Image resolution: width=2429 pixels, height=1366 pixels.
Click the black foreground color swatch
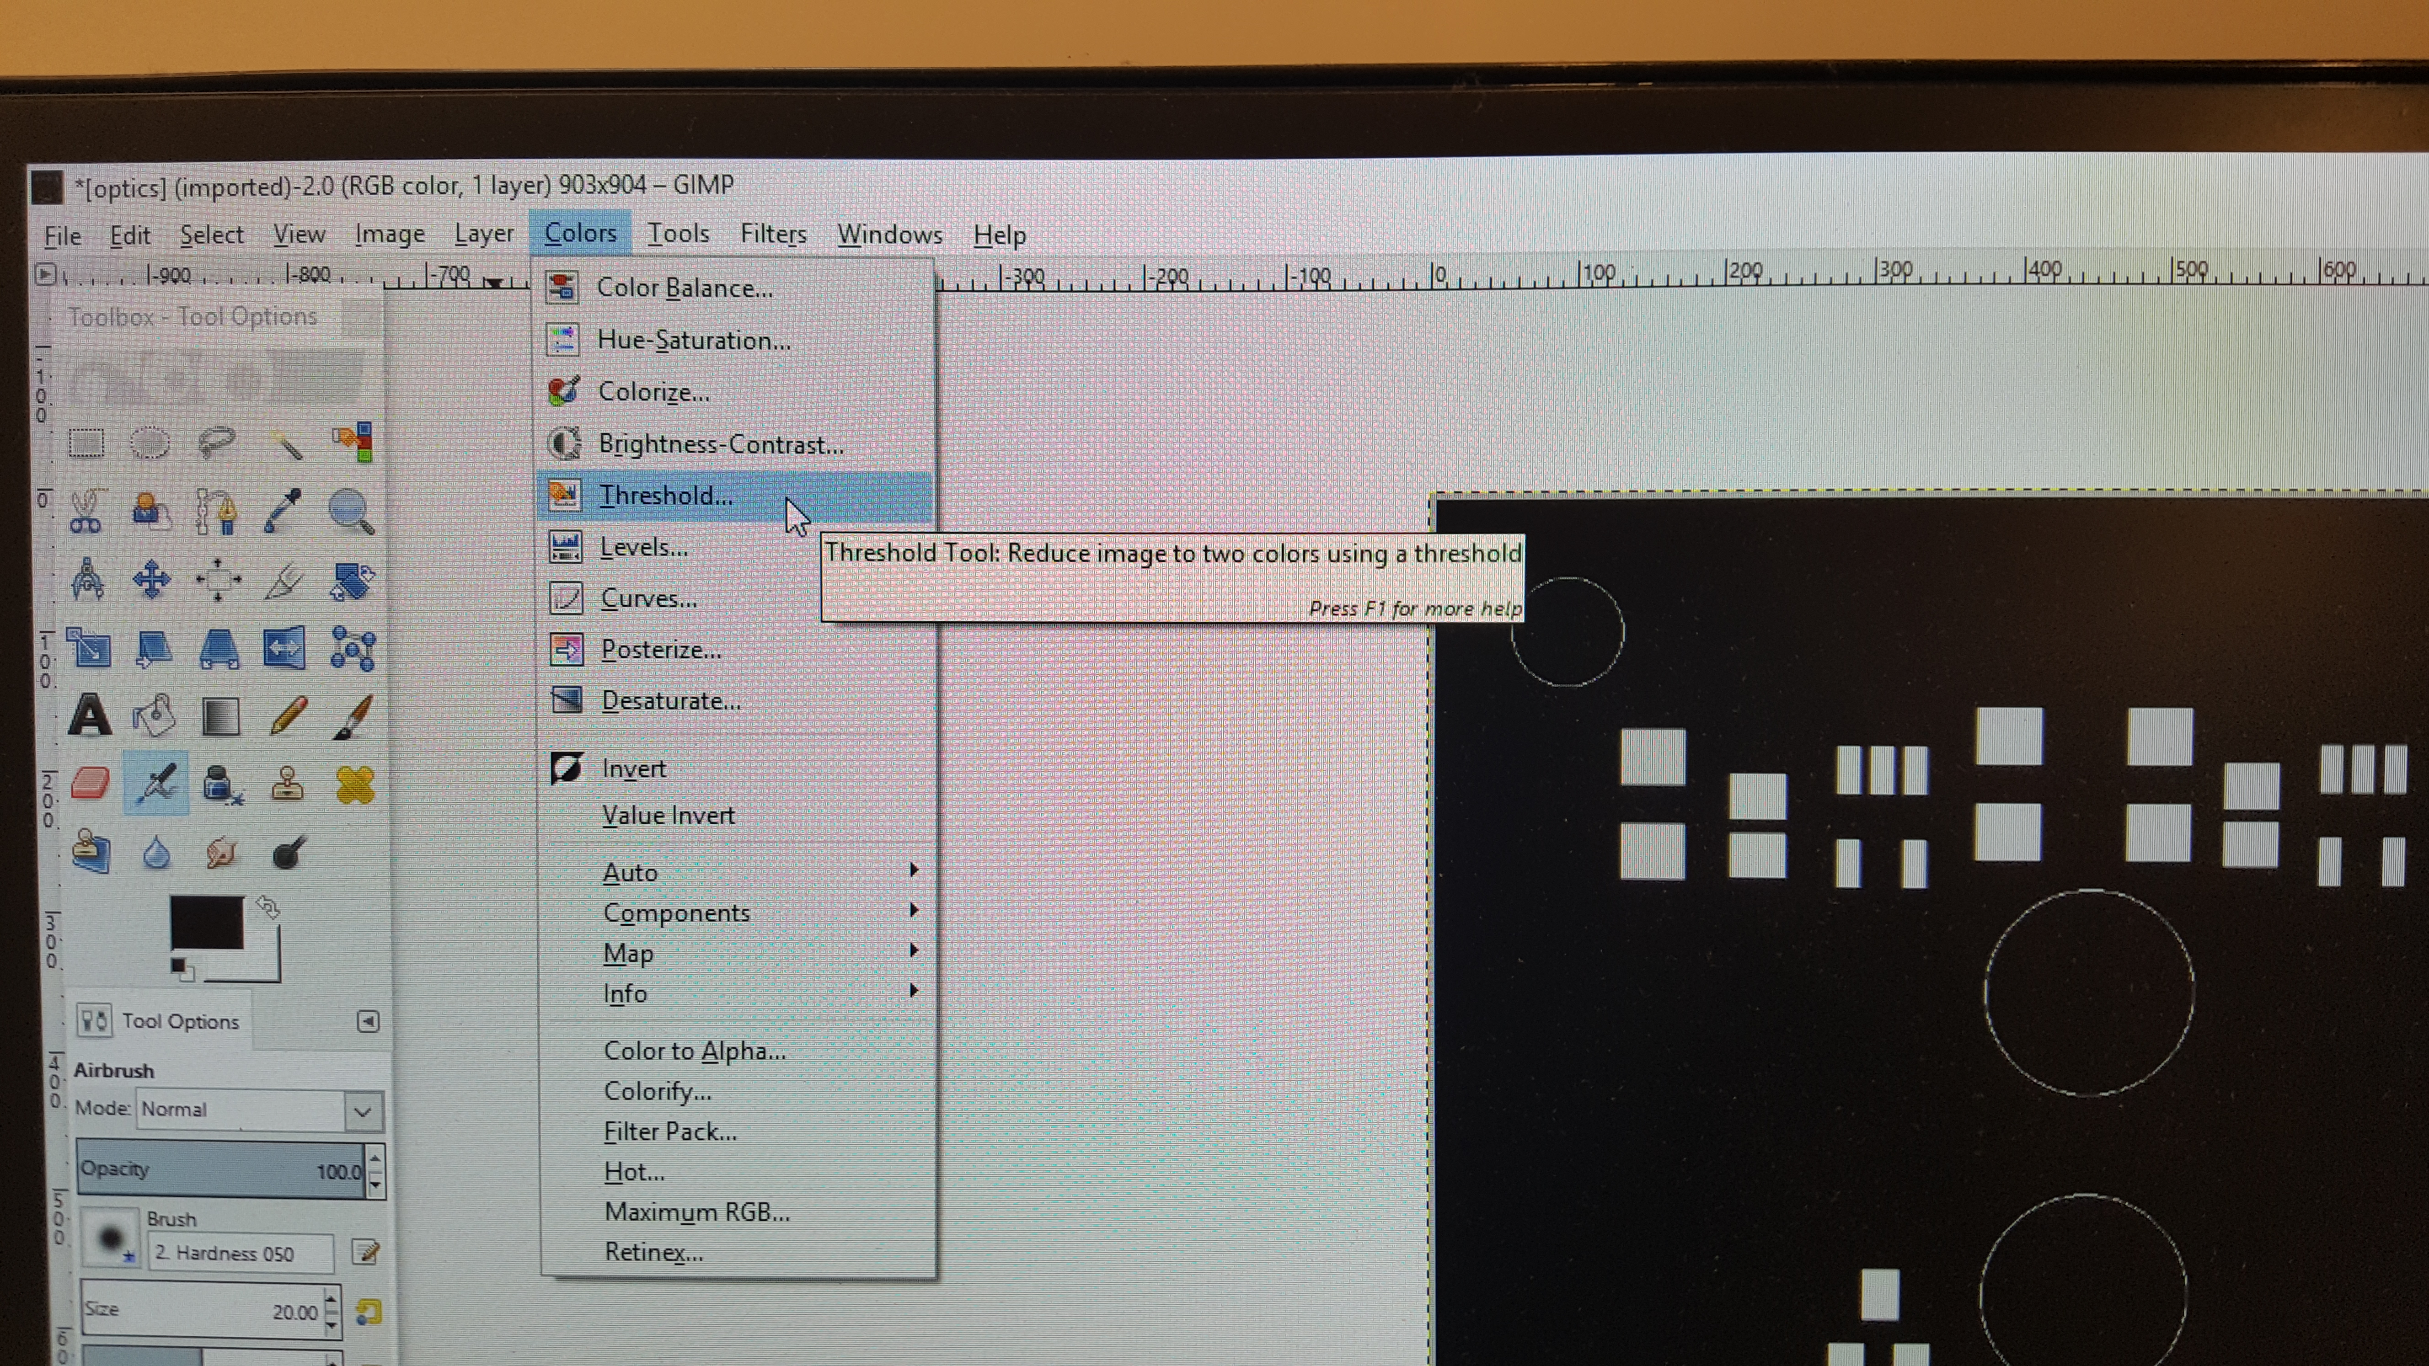click(207, 923)
